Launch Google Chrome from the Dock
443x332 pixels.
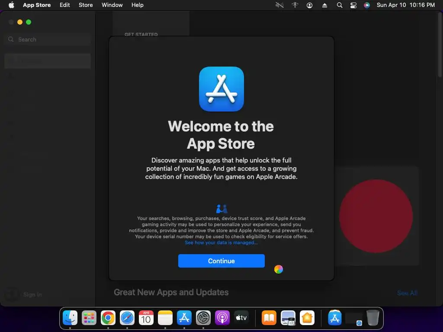[x=108, y=318]
